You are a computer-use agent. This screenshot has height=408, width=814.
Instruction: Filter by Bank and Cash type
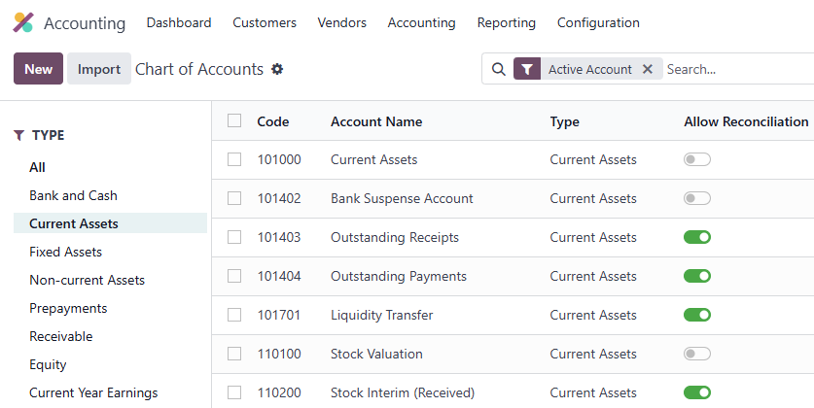[73, 195]
